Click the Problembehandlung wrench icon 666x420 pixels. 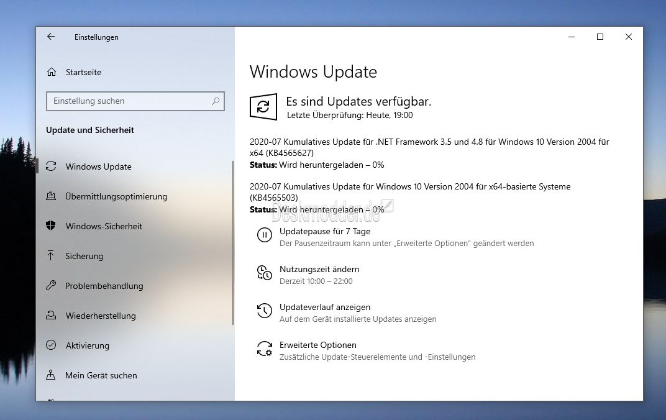tap(51, 285)
